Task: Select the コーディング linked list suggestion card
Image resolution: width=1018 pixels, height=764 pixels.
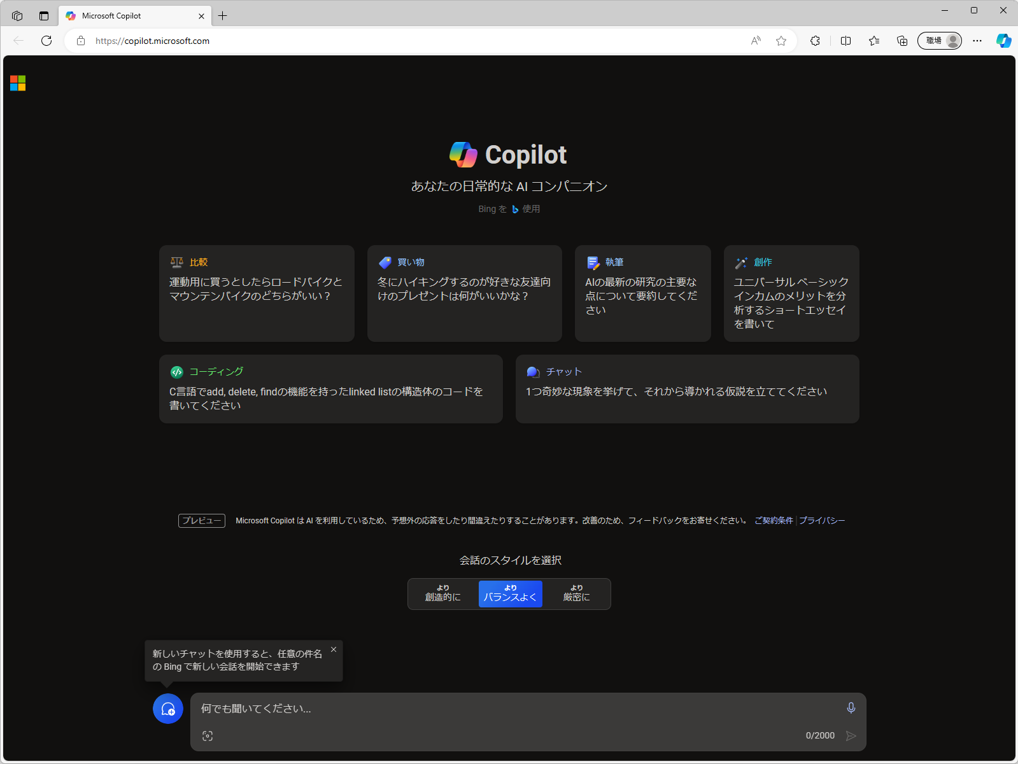Action: pos(331,389)
